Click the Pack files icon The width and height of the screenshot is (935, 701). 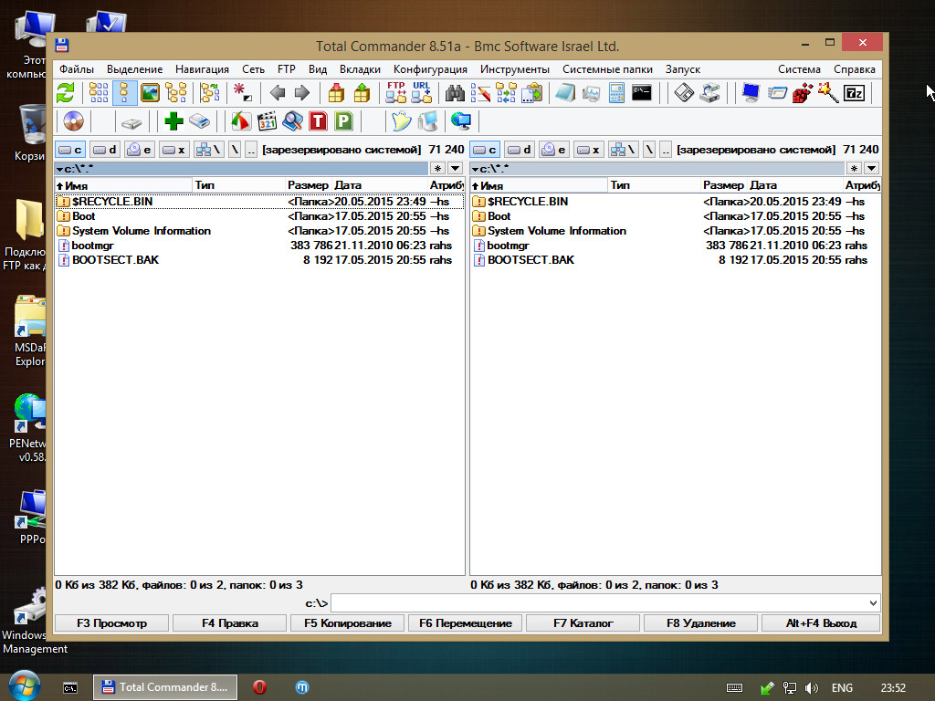pos(336,92)
